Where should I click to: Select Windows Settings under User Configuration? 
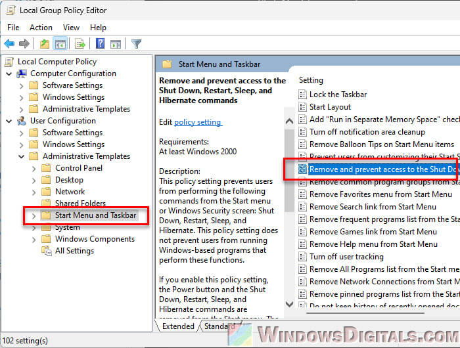74,144
